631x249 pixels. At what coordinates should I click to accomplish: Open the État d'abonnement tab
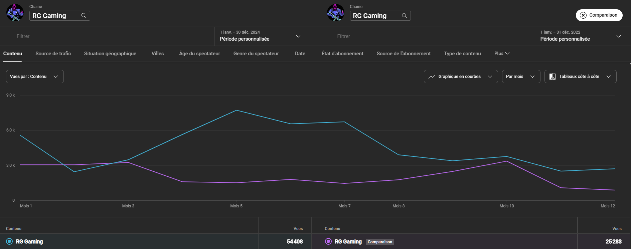point(342,54)
